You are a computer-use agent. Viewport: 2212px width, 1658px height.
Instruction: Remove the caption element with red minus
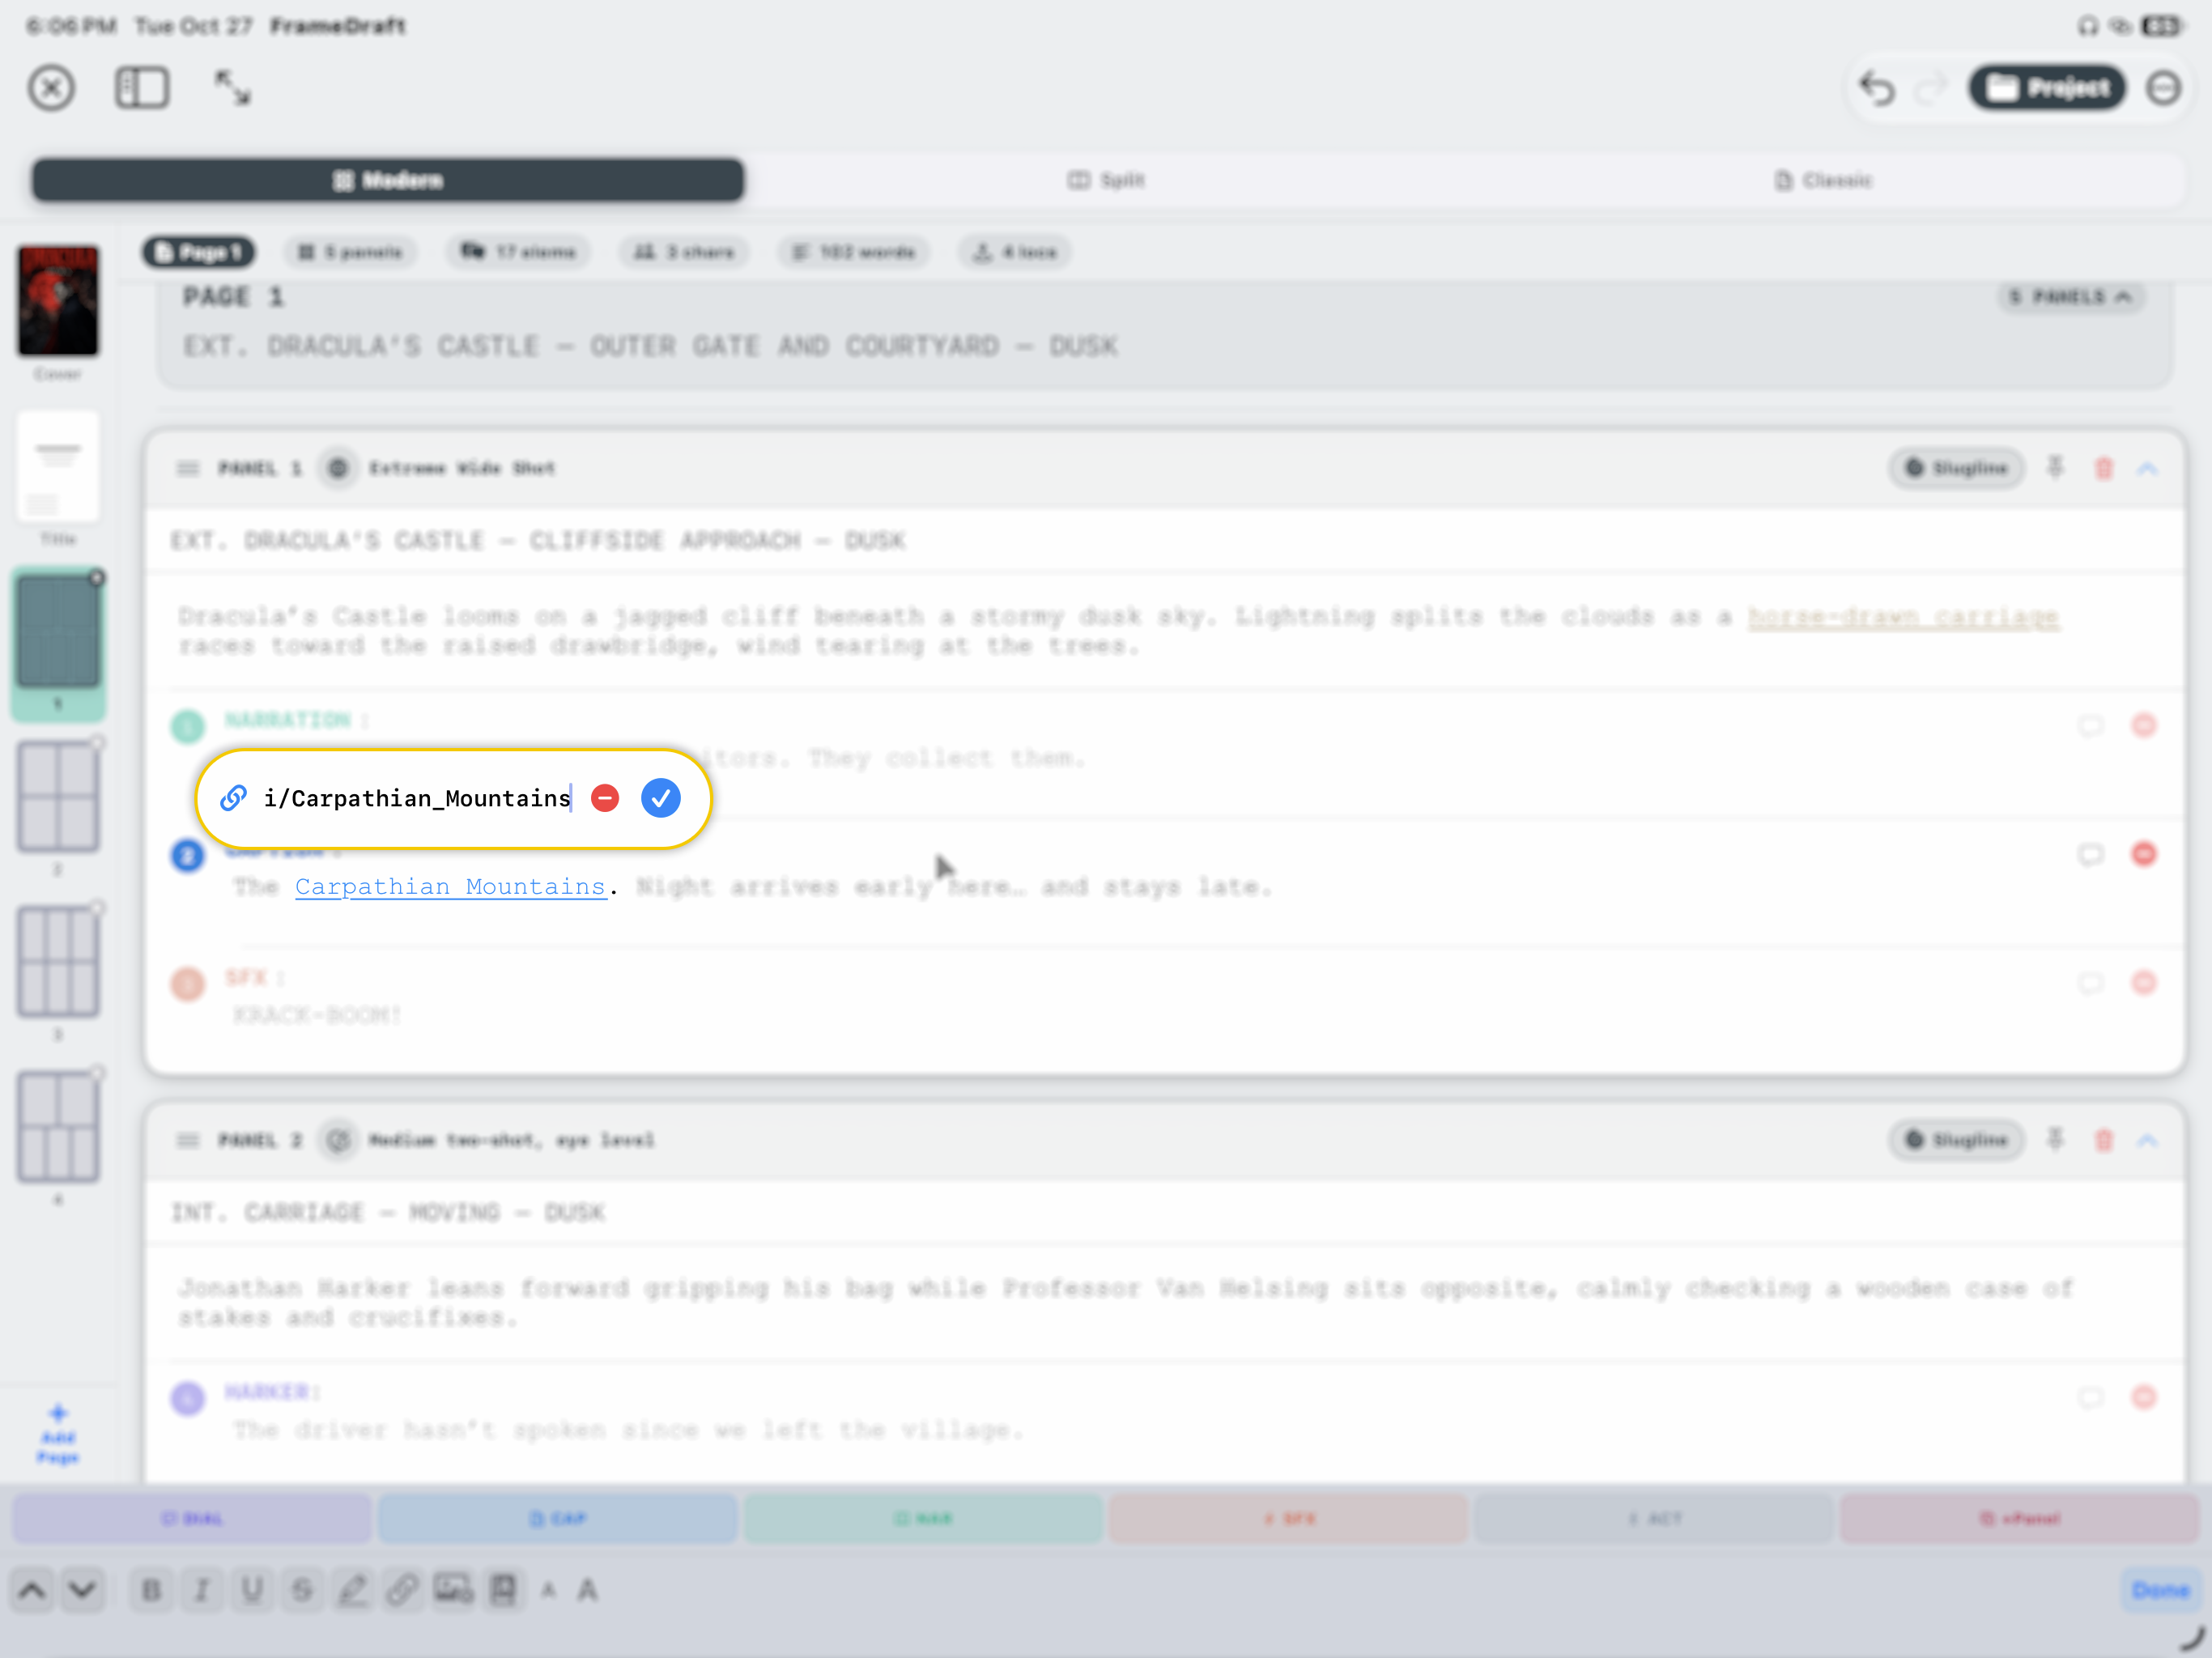[x=2144, y=854]
